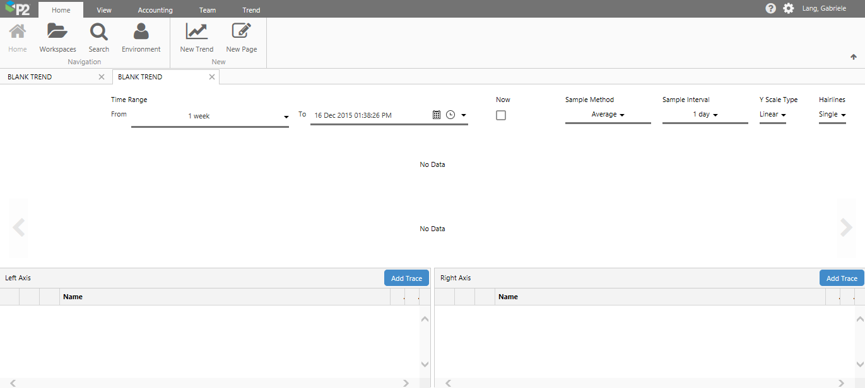Switch to the View ribbon tab
The width and height of the screenshot is (865, 388).
pyautogui.click(x=104, y=10)
